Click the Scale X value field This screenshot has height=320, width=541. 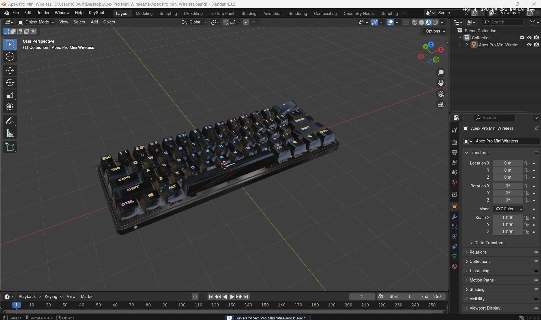(508, 218)
